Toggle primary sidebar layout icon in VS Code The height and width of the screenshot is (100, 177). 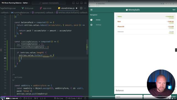[74, 3]
